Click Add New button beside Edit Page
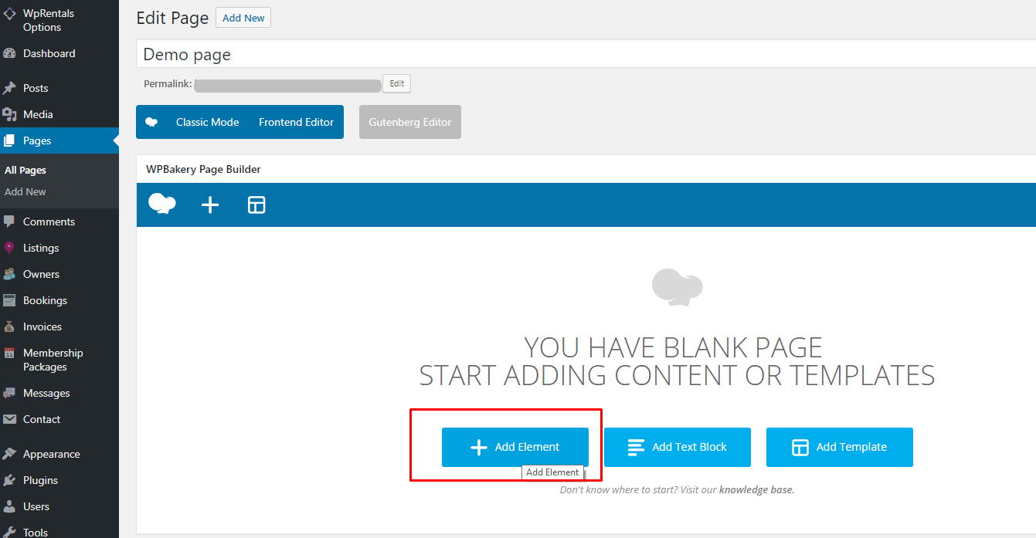1036x538 pixels. [243, 18]
